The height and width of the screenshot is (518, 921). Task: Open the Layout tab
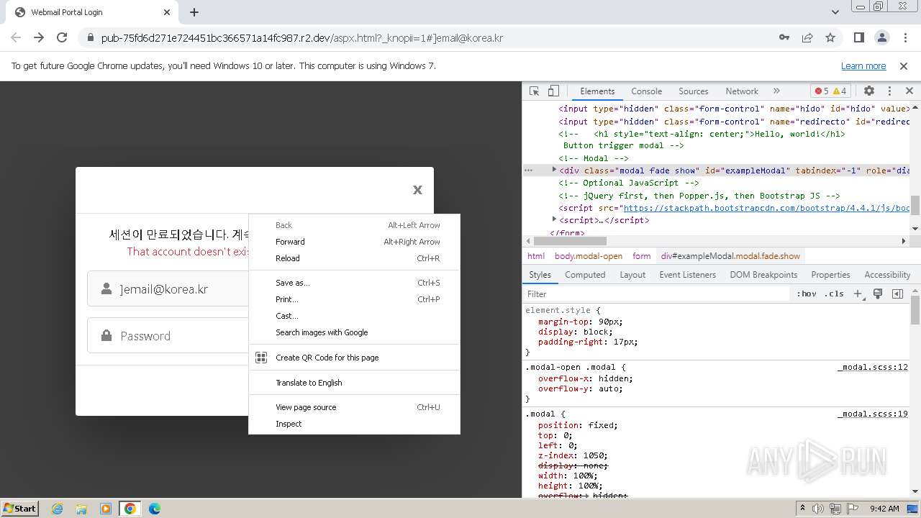pyautogui.click(x=632, y=275)
